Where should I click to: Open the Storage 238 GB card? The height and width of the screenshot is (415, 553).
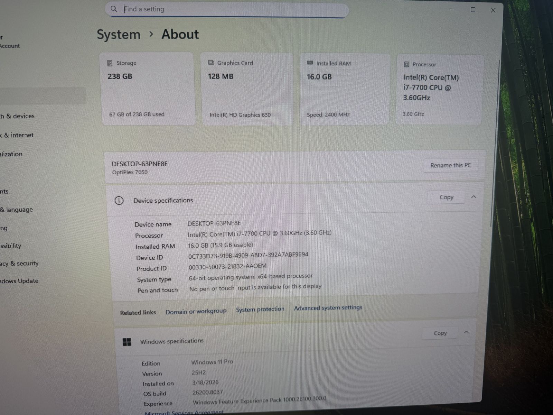pyautogui.click(x=149, y=89)
